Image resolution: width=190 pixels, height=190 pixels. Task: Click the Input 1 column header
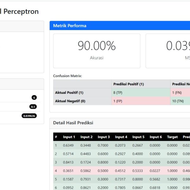coord(69,137)
